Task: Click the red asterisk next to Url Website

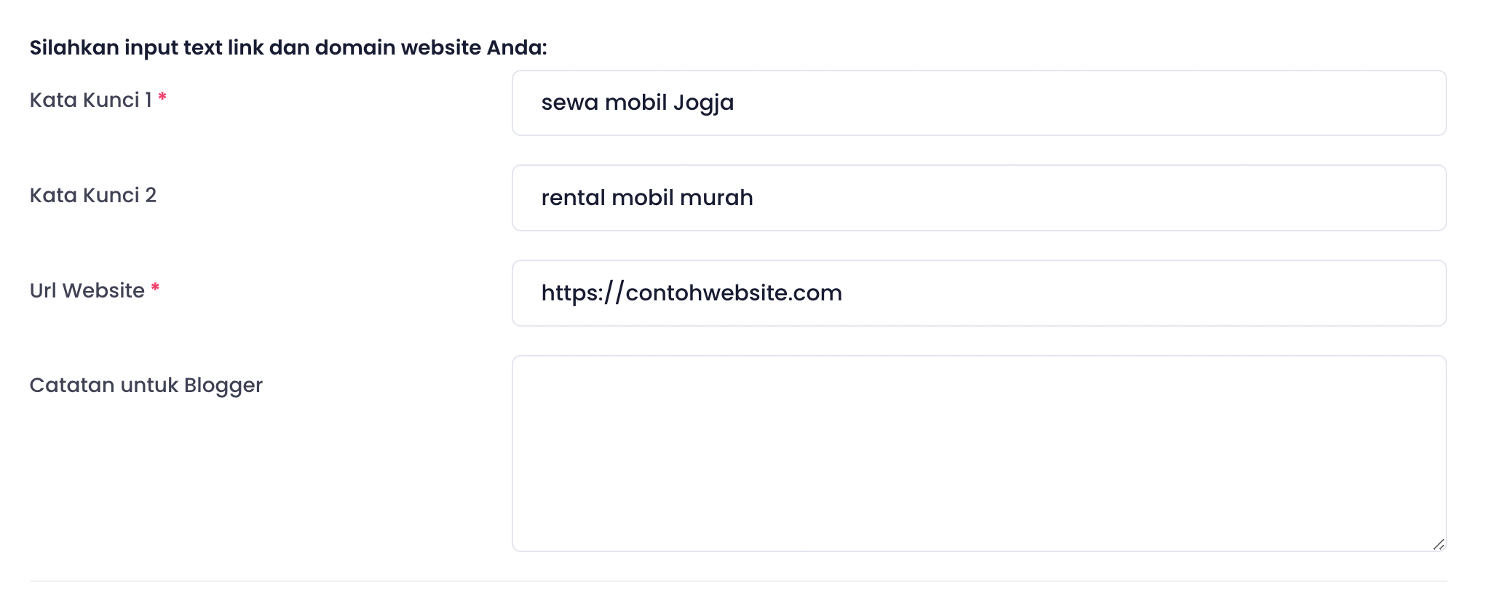Action: [155, 285]
